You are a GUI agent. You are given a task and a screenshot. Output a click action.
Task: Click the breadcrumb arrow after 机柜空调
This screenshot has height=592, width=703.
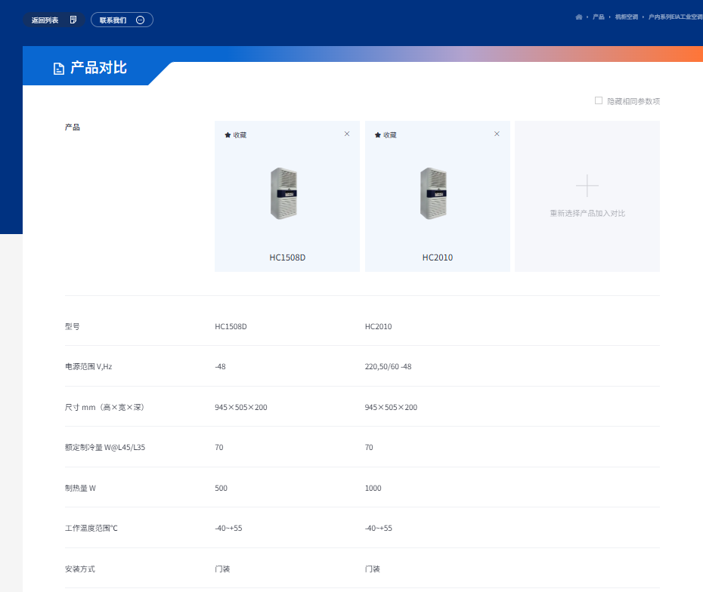point(644,15)
